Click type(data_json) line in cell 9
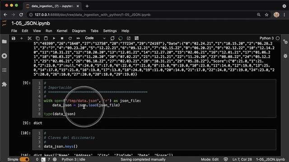 pyautogui.click(x=60, y=114)
